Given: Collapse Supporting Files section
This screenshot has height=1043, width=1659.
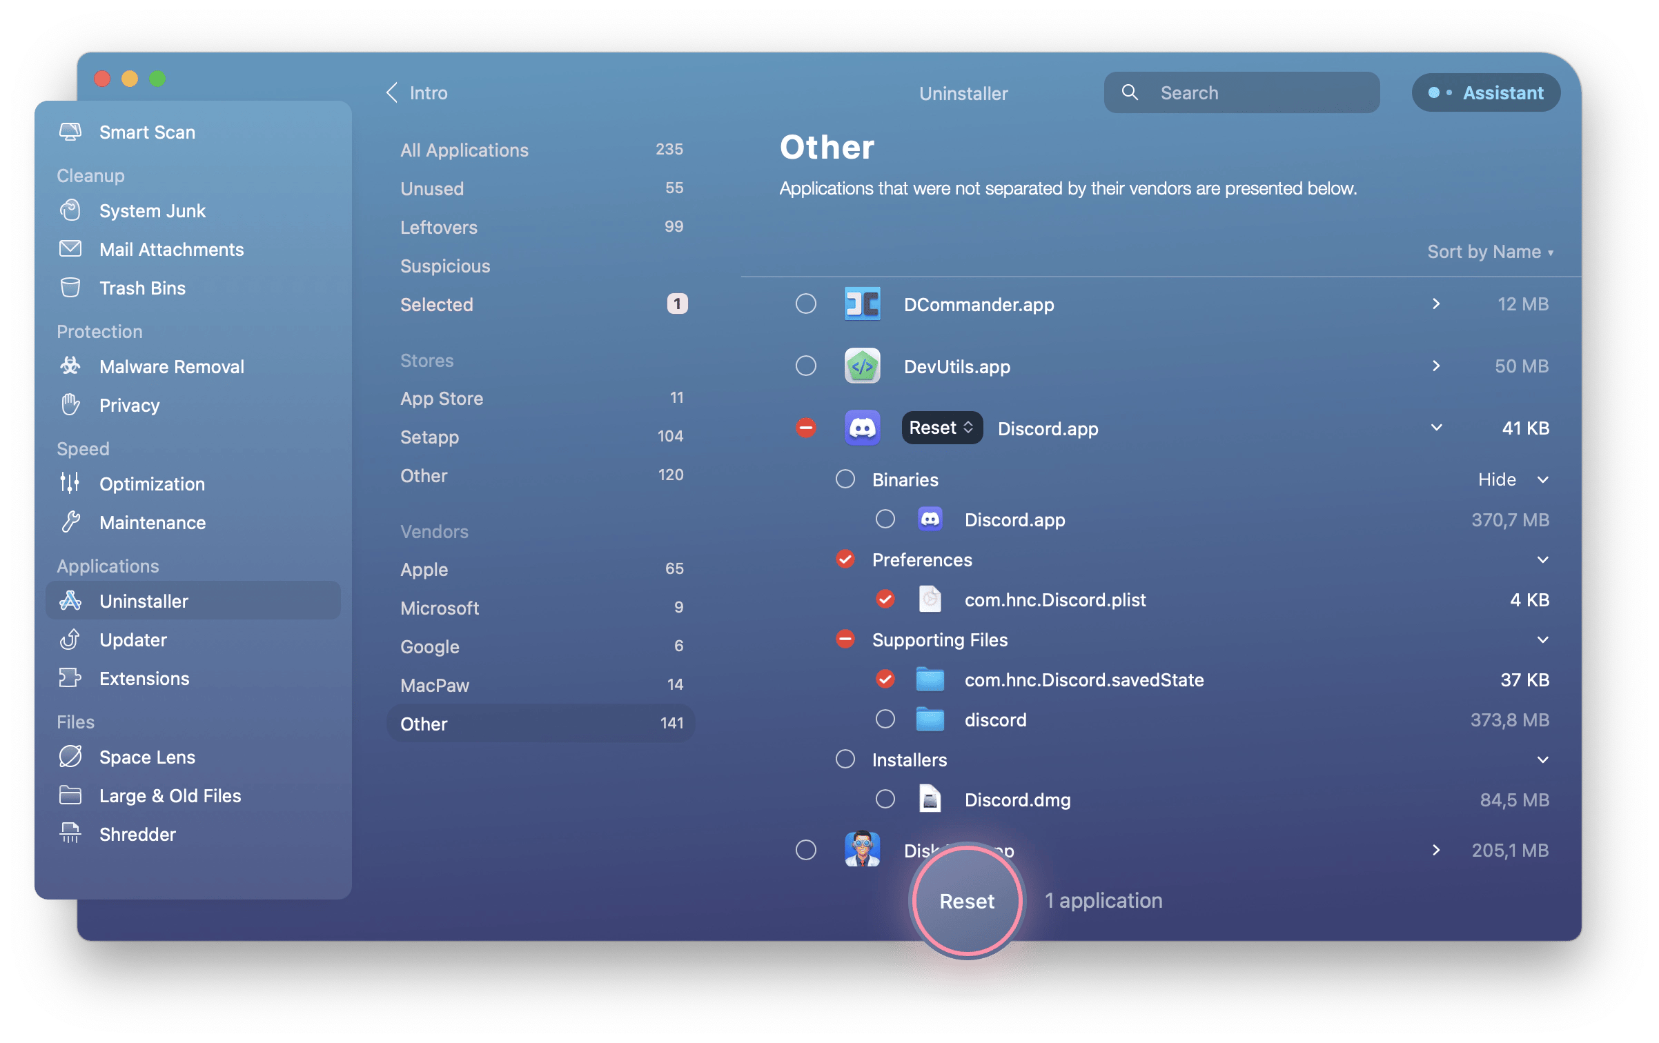Looking at the screenshot, I should [x=1542, y=639].
